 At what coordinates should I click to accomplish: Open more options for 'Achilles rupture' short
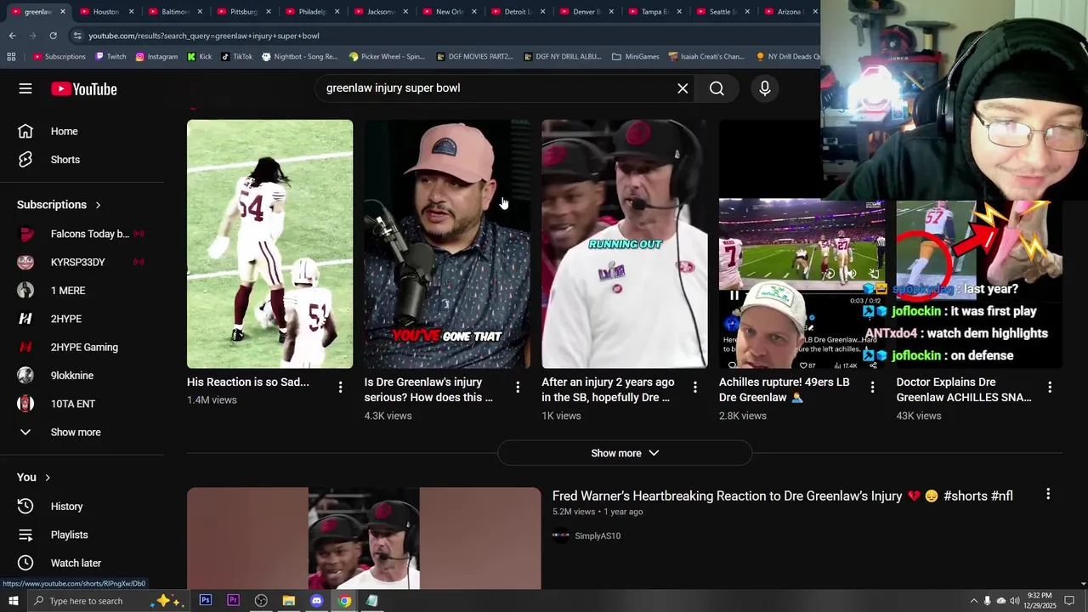coord(872,387)
